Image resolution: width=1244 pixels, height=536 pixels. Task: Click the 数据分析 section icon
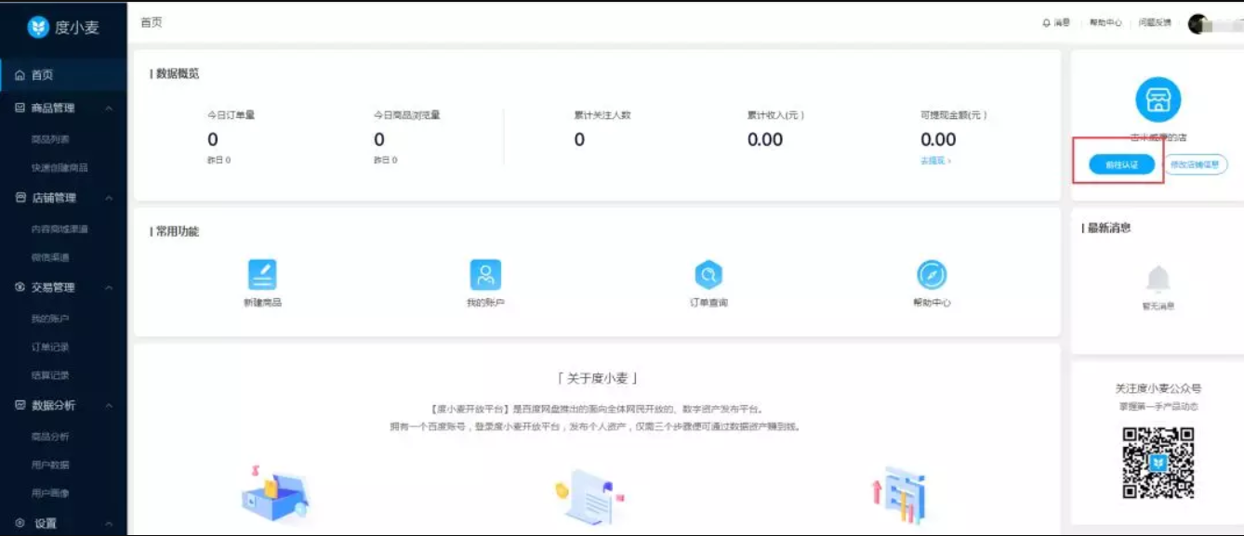(x=20, y=405)
